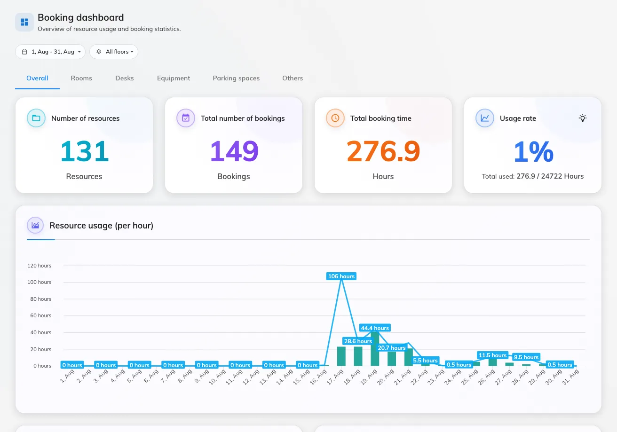617x432 pixels.
Task: Open the 1, Aug - 31, Aug date range dropdown
Action: (50, 52)
